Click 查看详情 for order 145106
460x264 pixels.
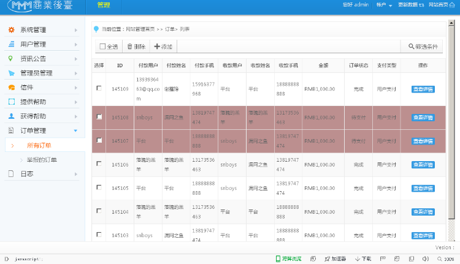(423, 165)
